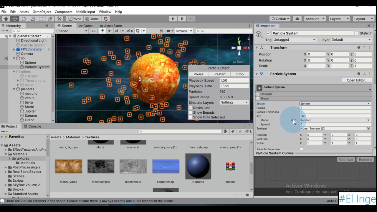Toggle the Static checkbox in Inspector
377x212 pixels.
357,33
